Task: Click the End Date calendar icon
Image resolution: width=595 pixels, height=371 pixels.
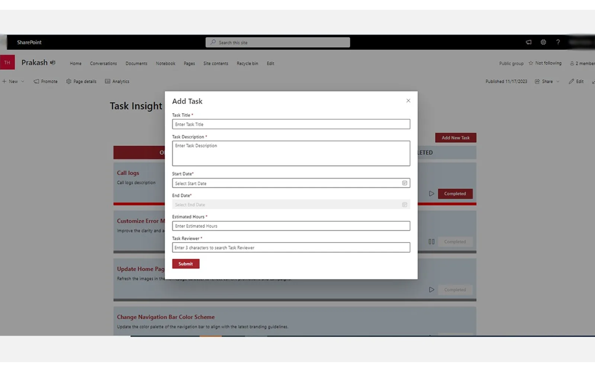Action: click(405, 204)
